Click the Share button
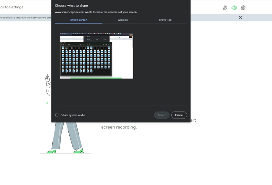This screenshot has width=272, height=185. (x=162, y=115)
